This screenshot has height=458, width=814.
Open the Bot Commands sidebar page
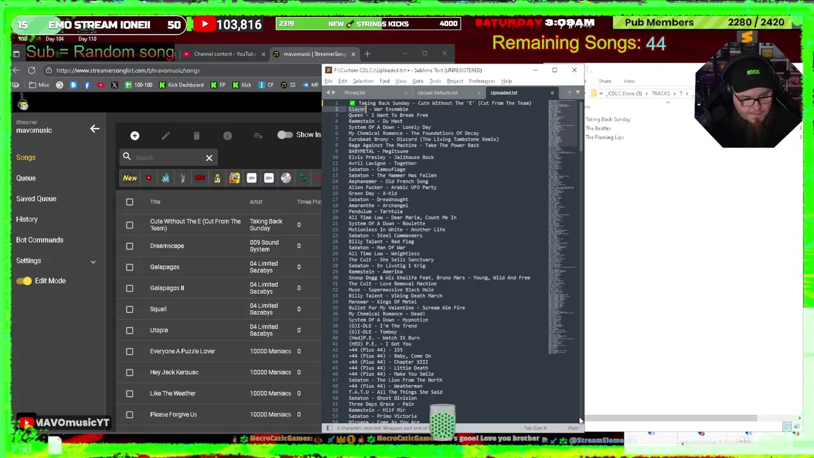coord(39,240)
